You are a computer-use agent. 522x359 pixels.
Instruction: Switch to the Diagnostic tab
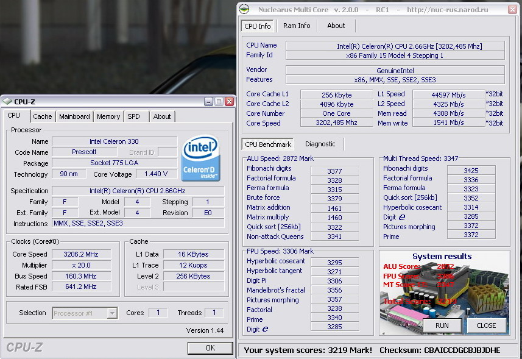click(320, 144)
